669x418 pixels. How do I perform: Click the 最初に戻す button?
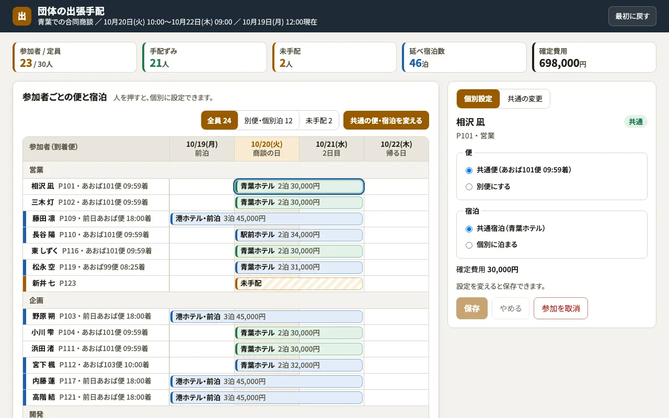click(x=632, y=16)
